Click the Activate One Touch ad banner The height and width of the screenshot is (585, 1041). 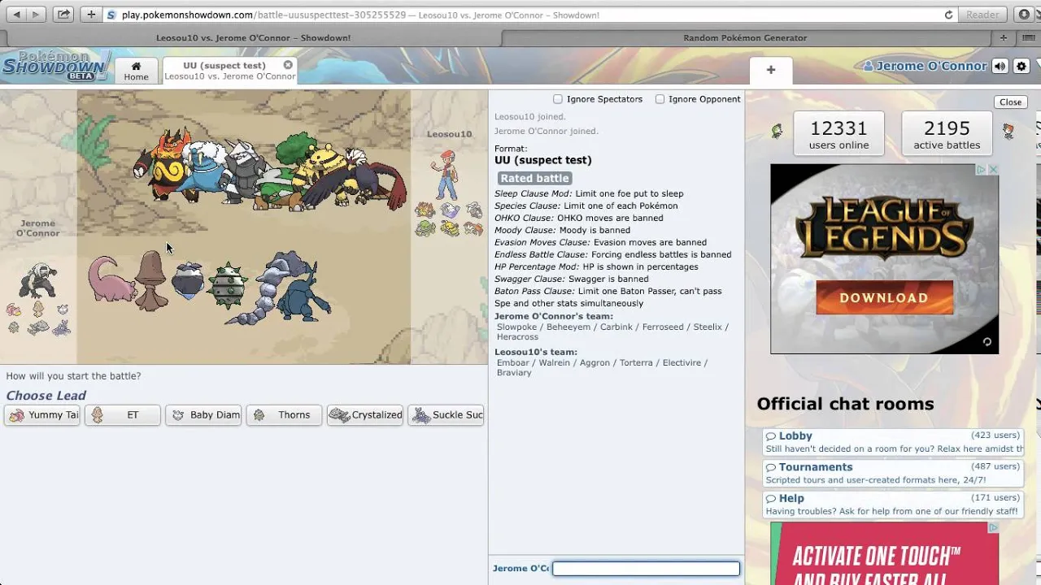point(884,554)
